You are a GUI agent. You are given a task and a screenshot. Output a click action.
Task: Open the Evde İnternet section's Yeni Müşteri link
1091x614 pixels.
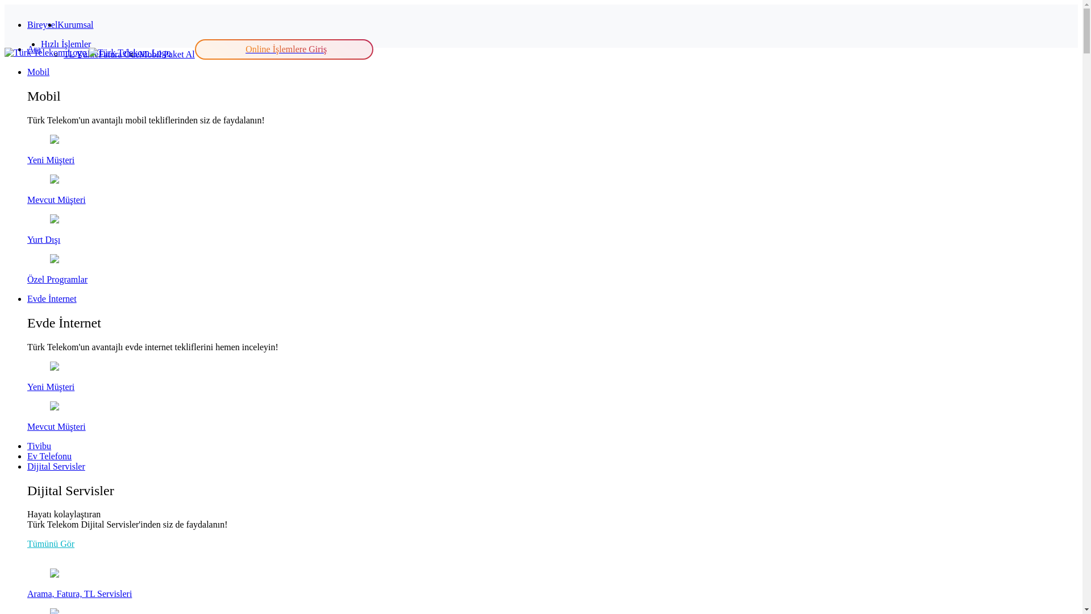51,387
